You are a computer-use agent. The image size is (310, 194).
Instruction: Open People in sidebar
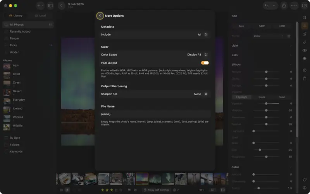[x=28, y=38]
